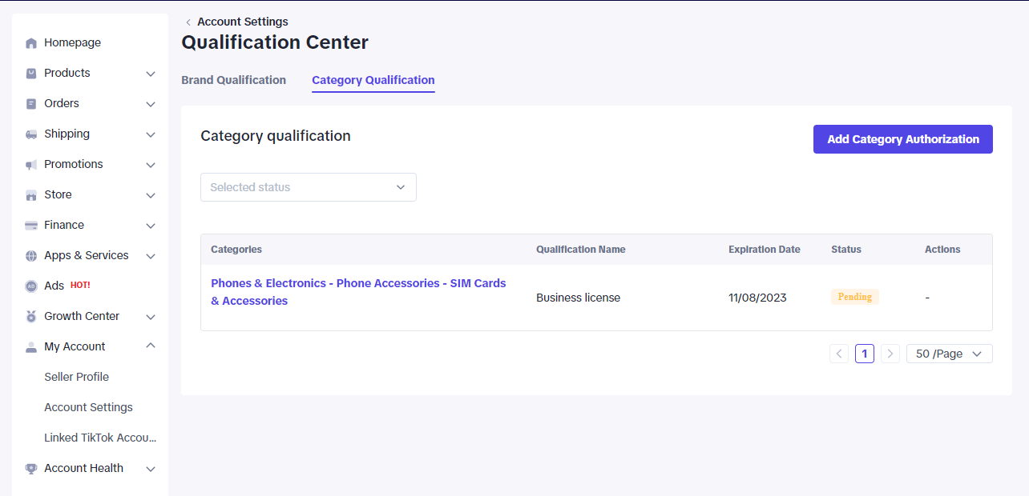Click the Pending status badge
Viewport: 1029px width, 496px height.
(x=855, y=297)
